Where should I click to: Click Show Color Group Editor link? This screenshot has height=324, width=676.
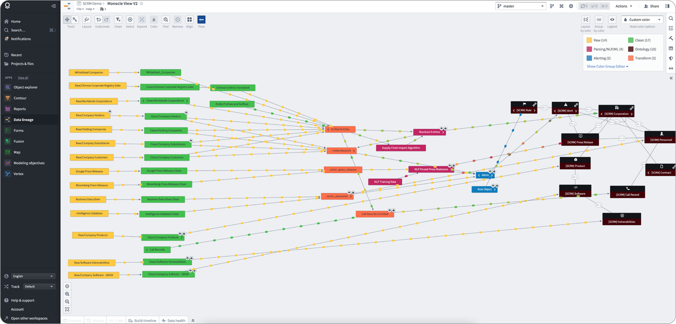606,66
